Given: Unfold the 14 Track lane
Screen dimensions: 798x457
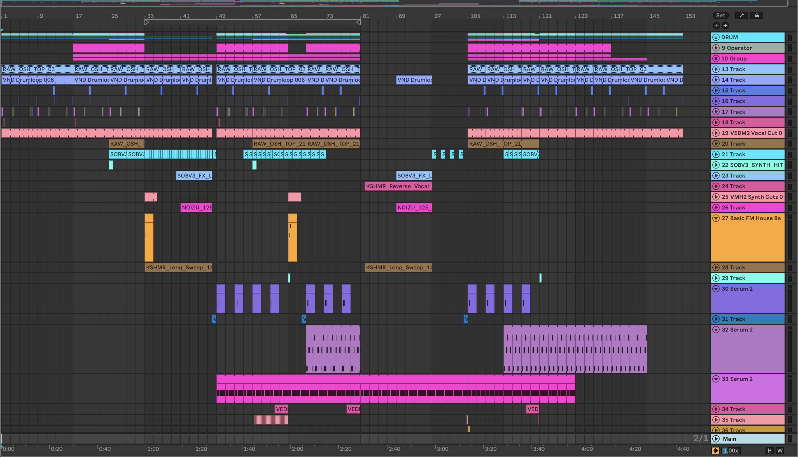Looking at the screenshot, I should [716, 80].
